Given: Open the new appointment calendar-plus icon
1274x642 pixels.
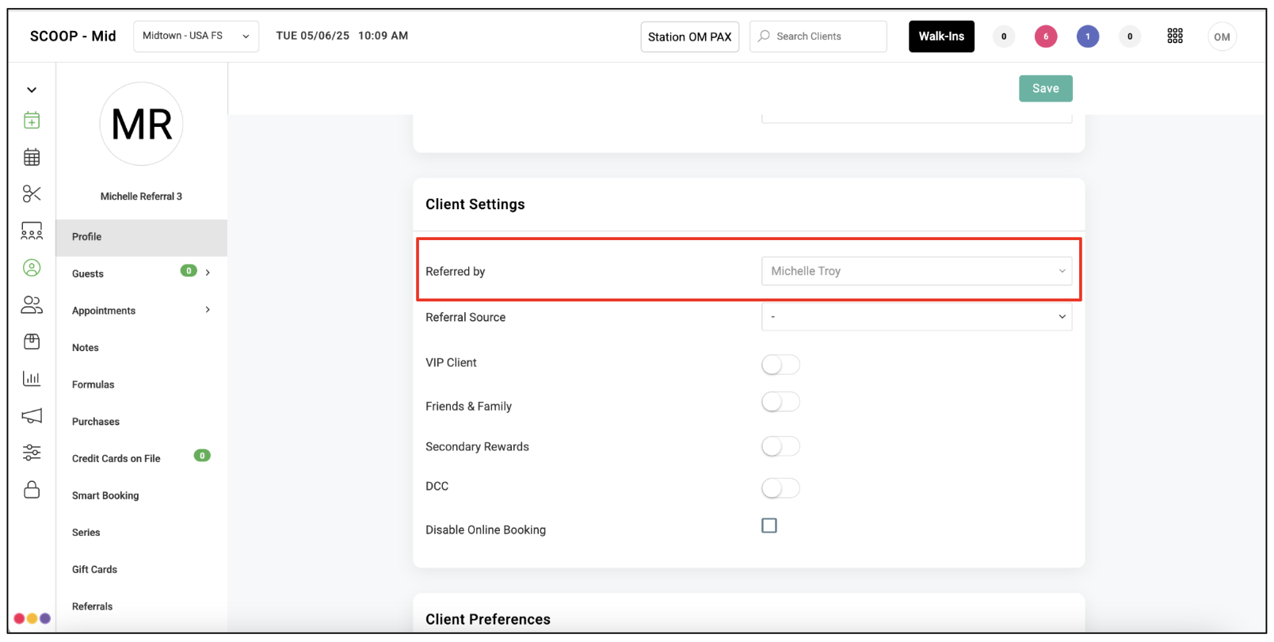Looking at the screenshot, I should pos(32,120).
